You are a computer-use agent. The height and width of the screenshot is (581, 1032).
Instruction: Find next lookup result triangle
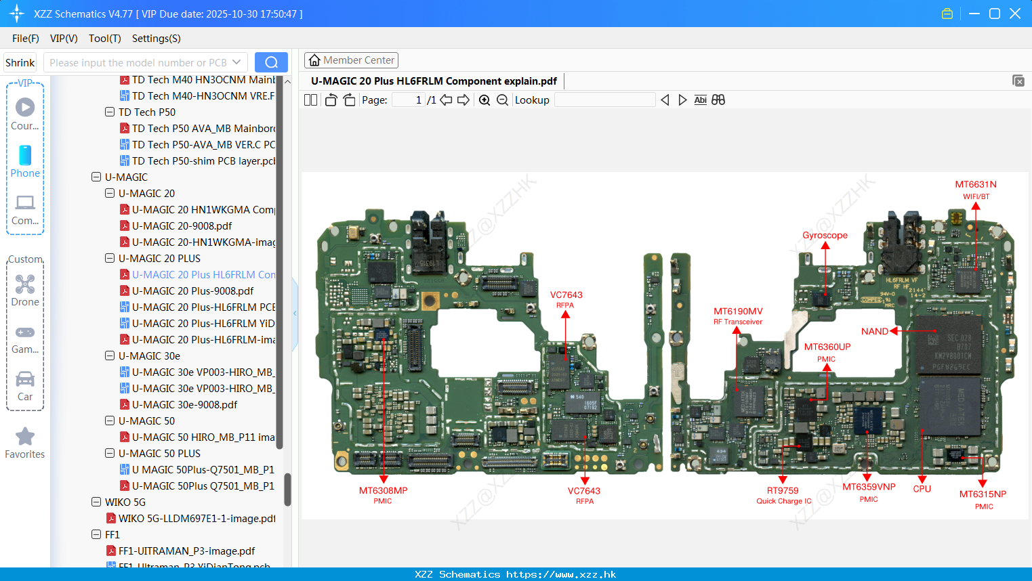coord(682,100)
